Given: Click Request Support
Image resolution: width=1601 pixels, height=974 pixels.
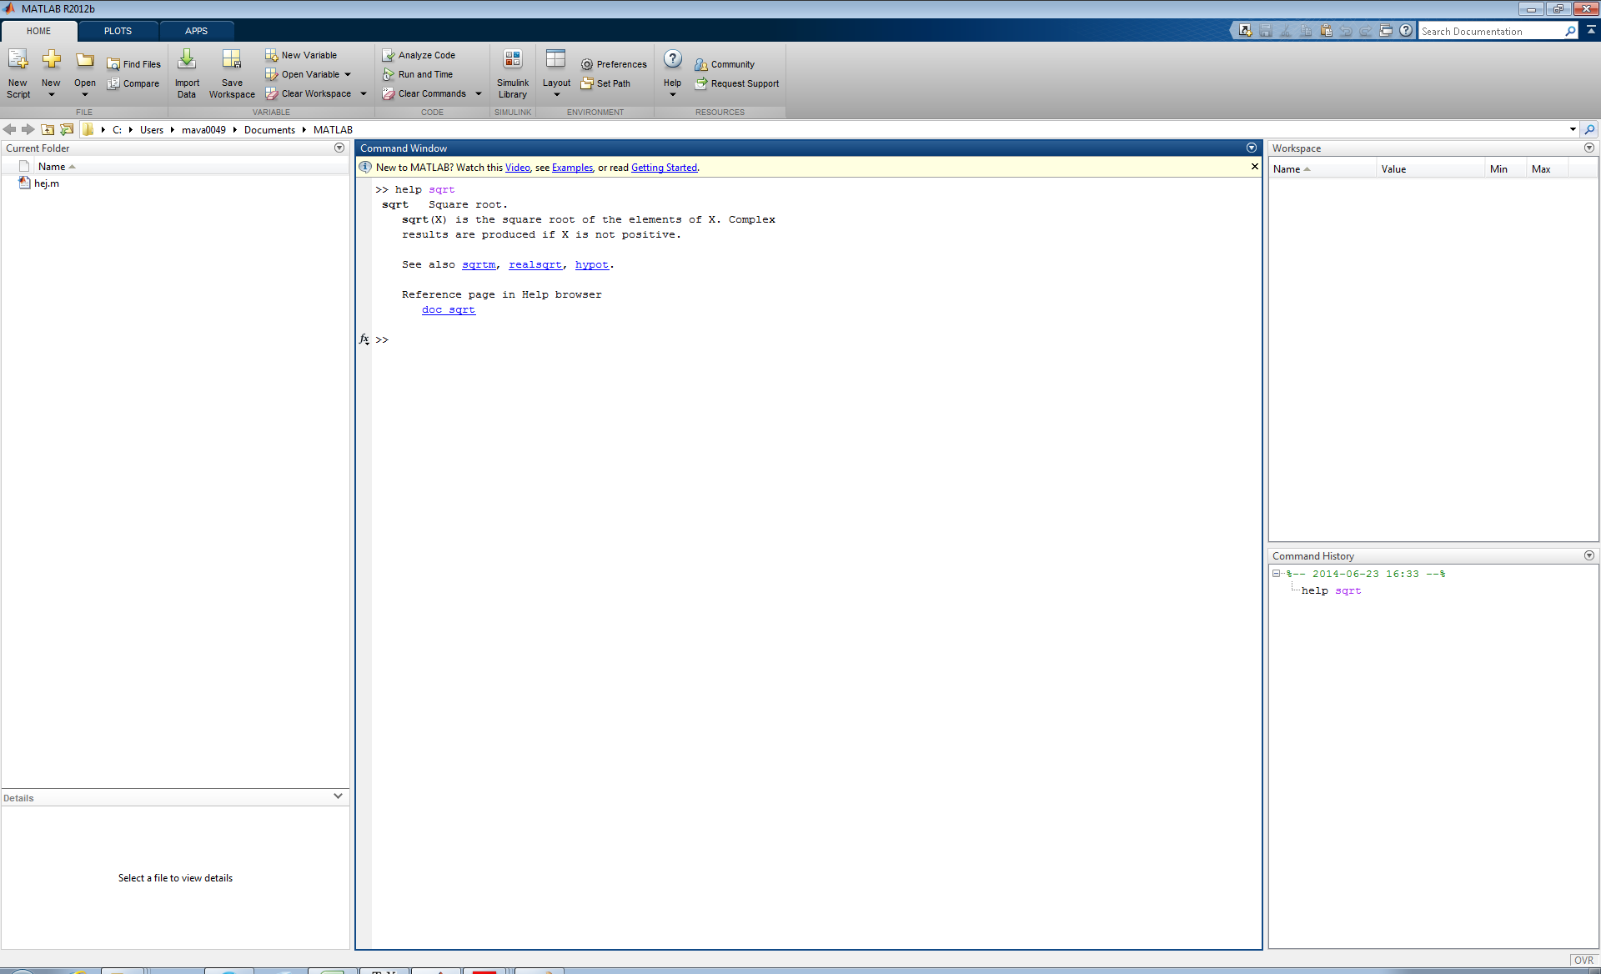Looking at the screenshot, I should pos(737,83).
